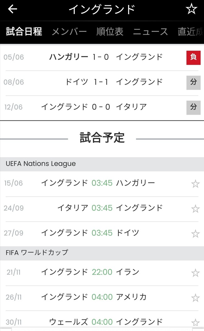
Task: Star the 21/11 イングランド vs イラン match
Action: [195, 273]
